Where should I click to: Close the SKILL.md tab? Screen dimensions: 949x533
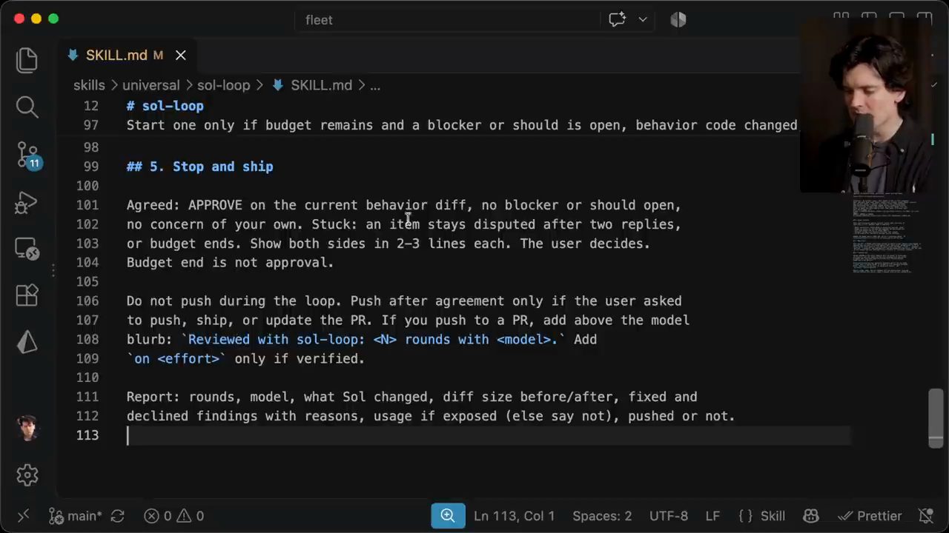pos(180,56)
